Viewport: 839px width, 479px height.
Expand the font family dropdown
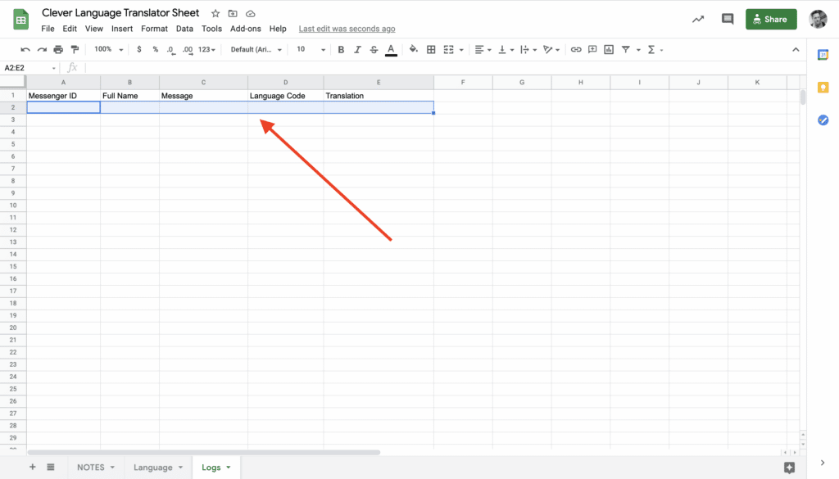(x=256, y=50)
